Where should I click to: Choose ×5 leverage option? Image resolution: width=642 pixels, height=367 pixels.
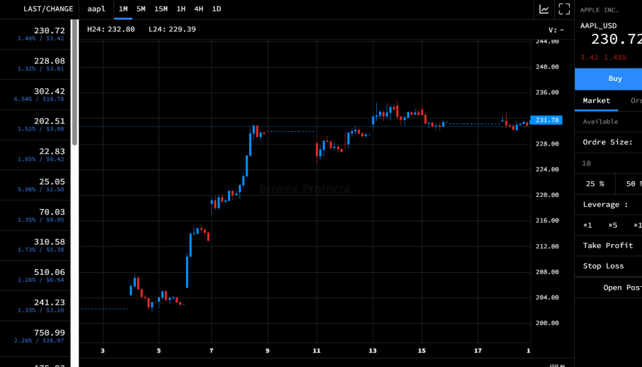coord(613,225)
